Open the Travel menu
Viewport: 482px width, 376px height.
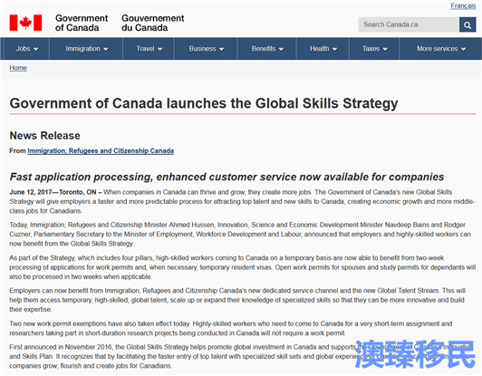click(149, 49)
